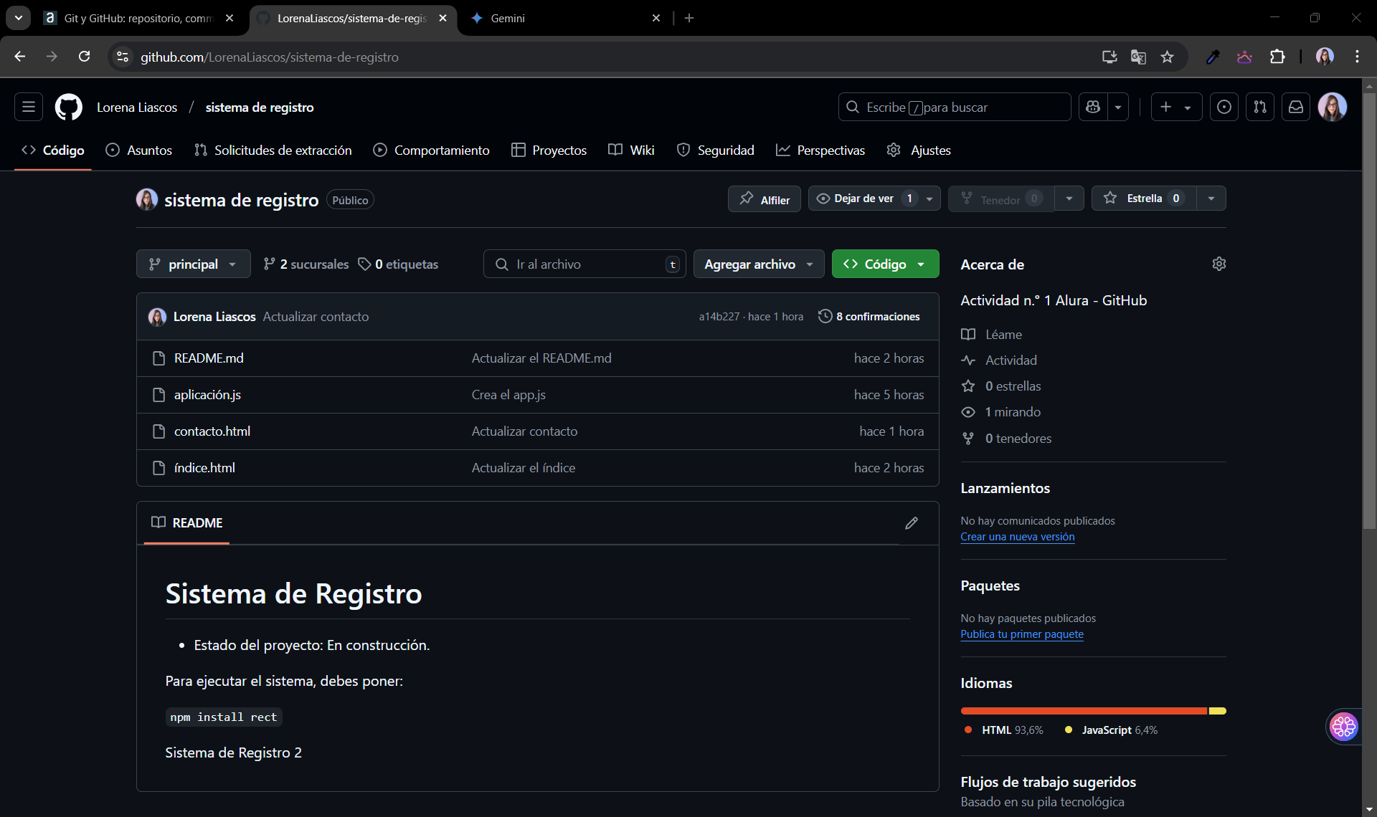Reload the page with the browser refresh icon

(84, 57)
